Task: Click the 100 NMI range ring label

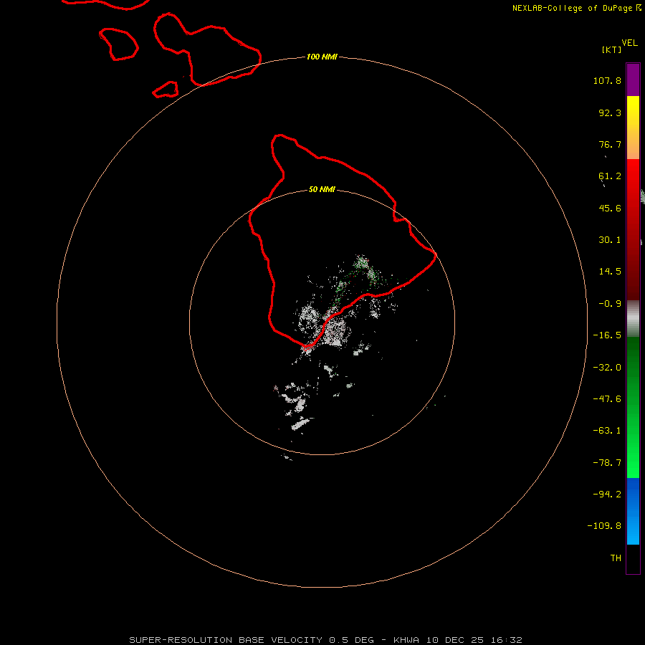Action: pos(322,57)
